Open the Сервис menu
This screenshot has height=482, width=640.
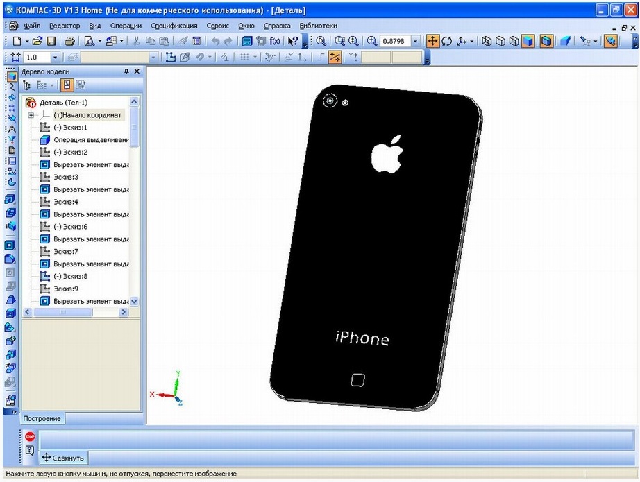(217, 26)
